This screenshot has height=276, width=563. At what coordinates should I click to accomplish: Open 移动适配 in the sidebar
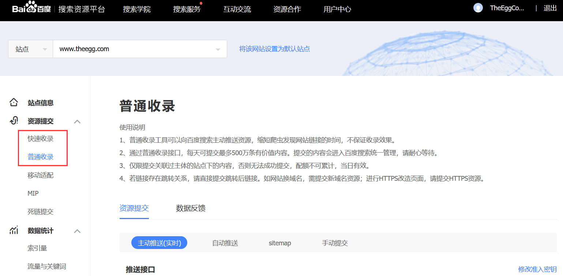tap(41, 175)
